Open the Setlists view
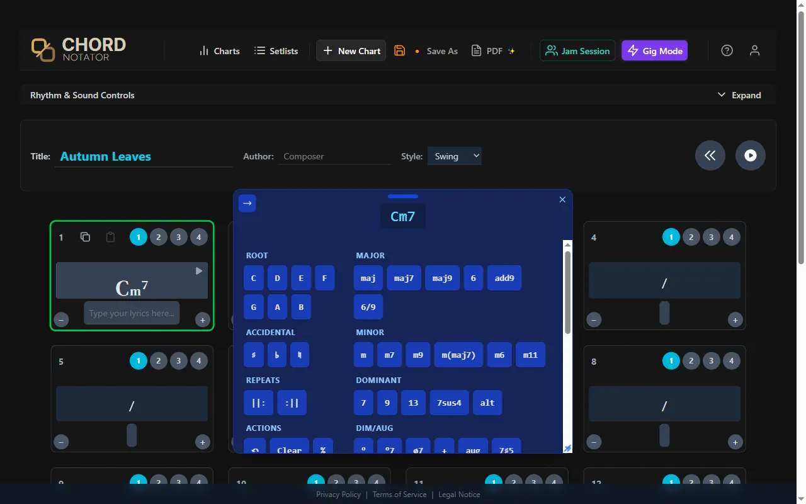Image resolution: width=806 pixels, height=504 pixels. pos(276,50)
